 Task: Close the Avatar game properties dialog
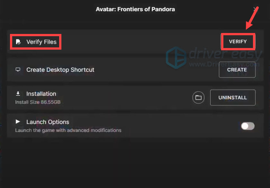pos(255,9)
